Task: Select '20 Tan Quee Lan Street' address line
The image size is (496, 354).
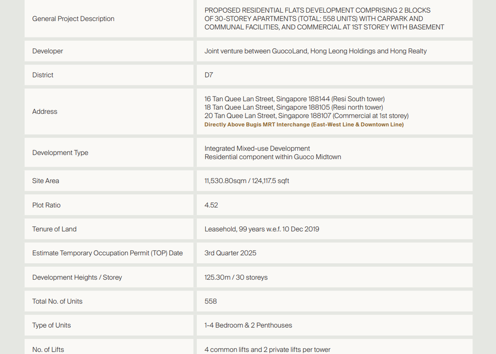Action: (307, 116)
